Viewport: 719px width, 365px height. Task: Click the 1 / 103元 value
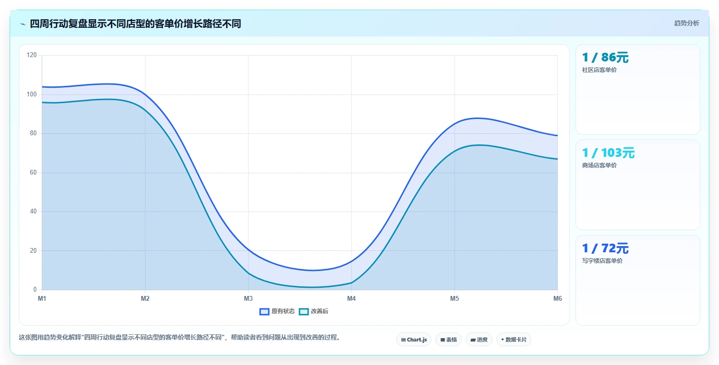click(x=608, y=153)
